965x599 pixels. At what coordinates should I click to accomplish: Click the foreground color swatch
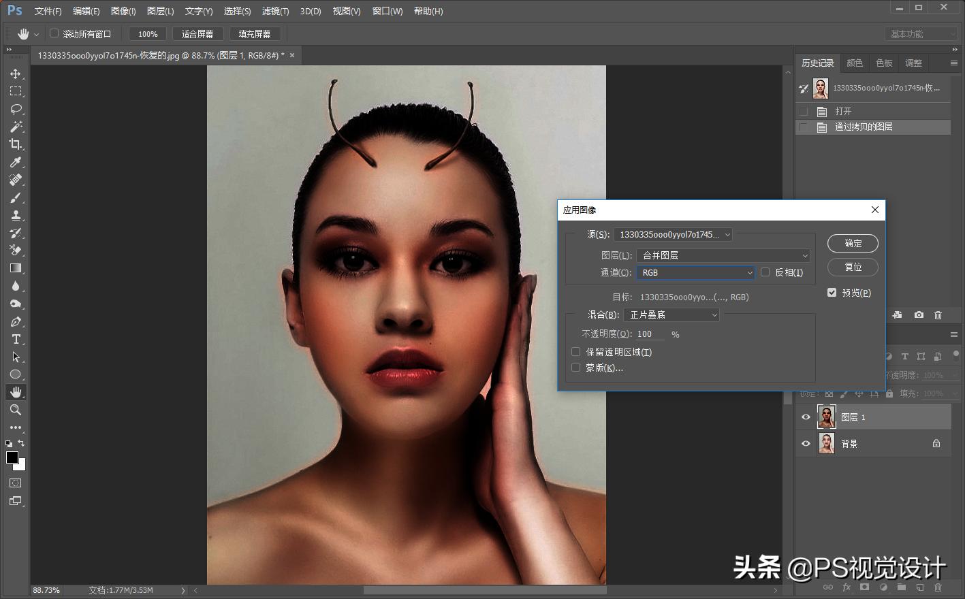[x=12, y=457]
